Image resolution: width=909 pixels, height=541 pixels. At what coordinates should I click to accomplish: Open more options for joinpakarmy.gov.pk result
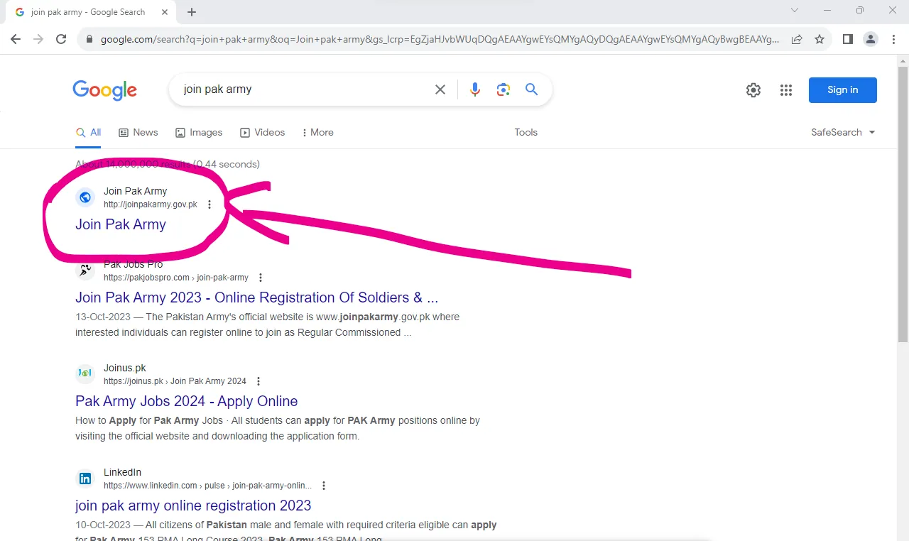pos(209,204)
